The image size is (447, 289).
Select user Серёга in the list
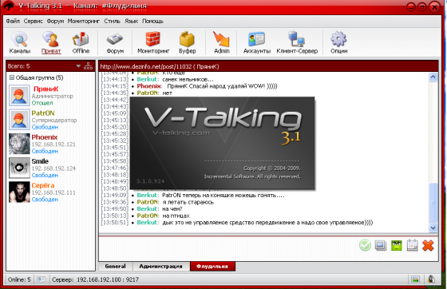click(51, 192)
